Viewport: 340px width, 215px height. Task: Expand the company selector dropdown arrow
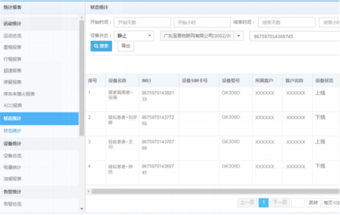239,36
